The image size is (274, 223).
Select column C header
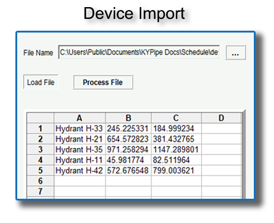(x=176, y=118)
